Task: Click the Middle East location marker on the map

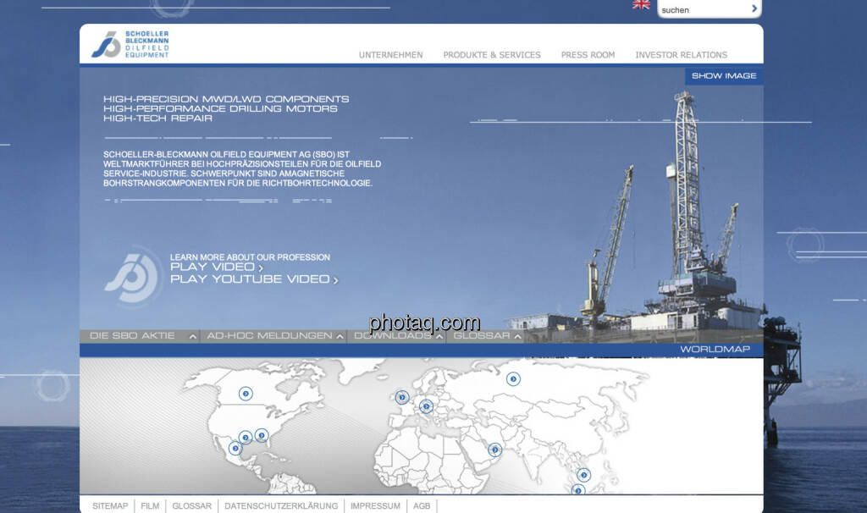Action: click(x=494, y=450)
